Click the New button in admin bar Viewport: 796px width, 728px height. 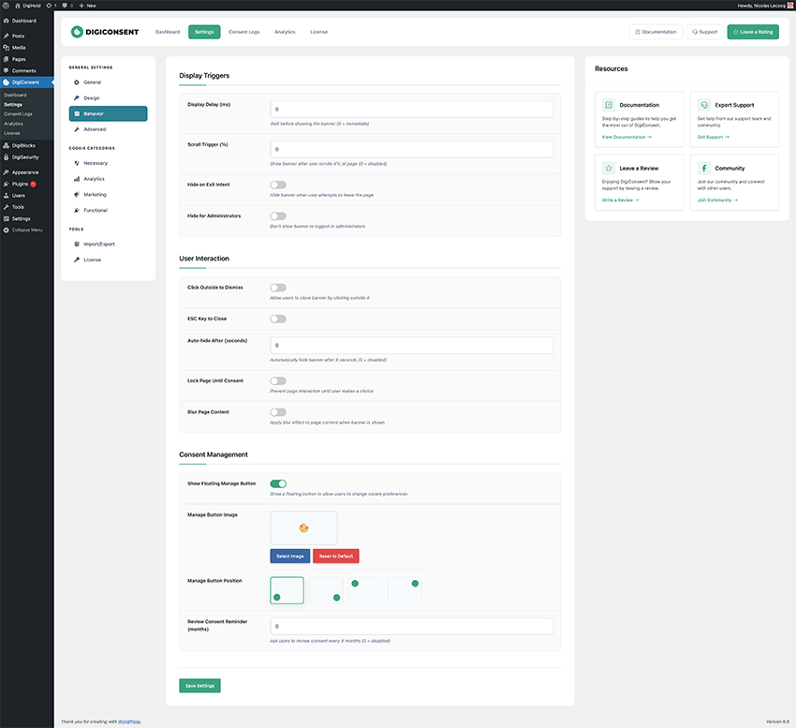click(x=88, y=5)
